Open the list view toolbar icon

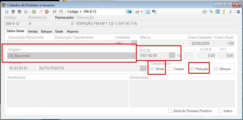[x=148, y=12]
